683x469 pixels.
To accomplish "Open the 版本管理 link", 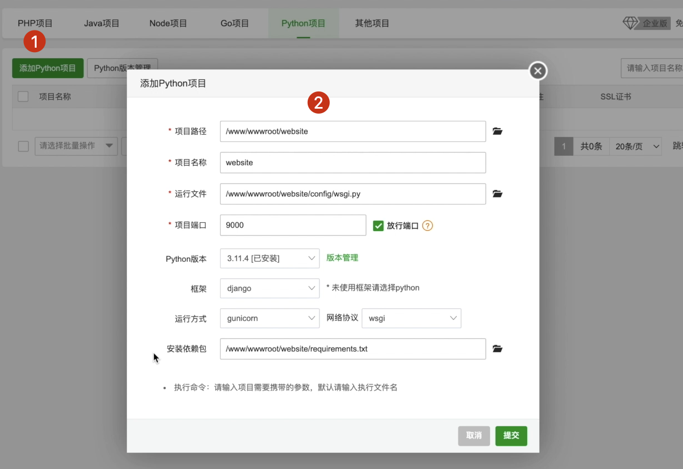I will tap(342, 258).
